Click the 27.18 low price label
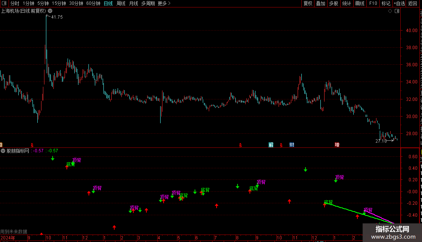This screenshot has height=242, width=422. click(381, 141)
